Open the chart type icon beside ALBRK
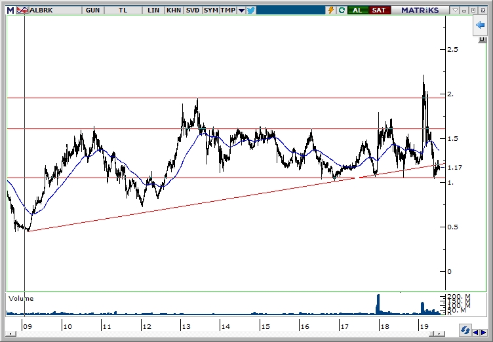 (x=22, y=10)
